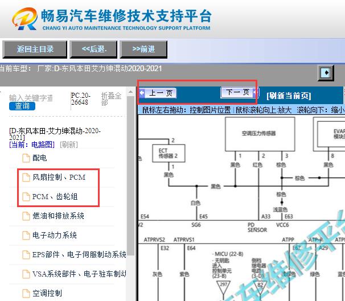Open the EPS部件、电子伺服制动系统 item
Viewport: 345px width, 301px height.
(x=79, y=254)
